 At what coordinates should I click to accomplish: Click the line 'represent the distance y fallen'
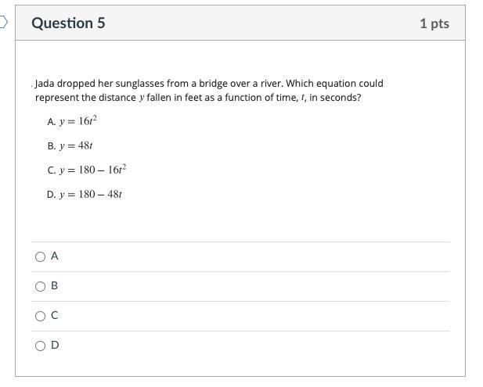click(198, 98)
